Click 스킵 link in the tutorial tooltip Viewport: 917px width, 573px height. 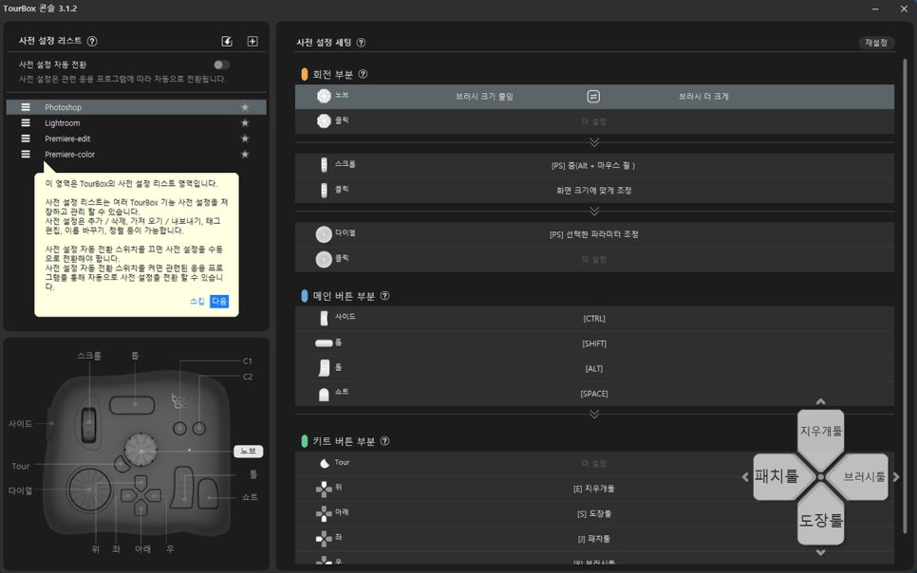tap(196, 301)
